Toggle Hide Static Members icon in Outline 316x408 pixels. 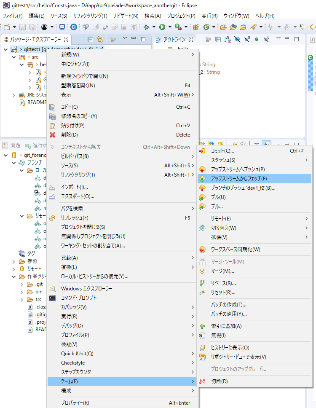(x=247, y=39)
